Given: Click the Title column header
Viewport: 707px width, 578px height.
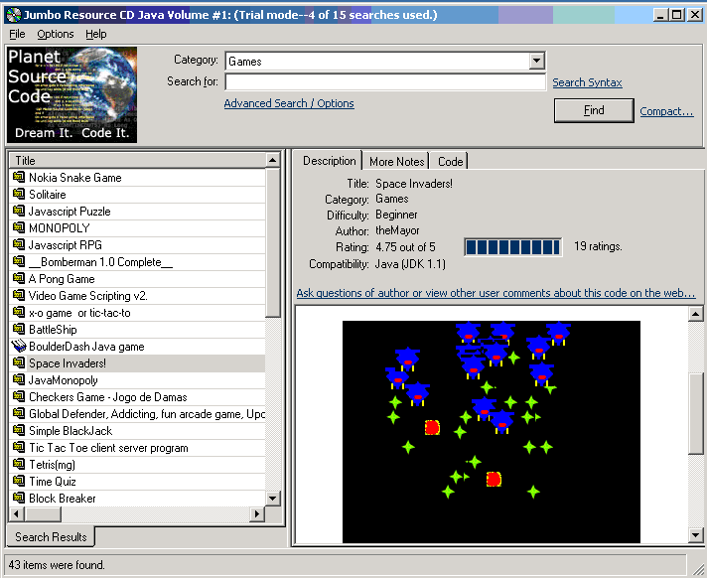Looking at the screenshot, I should pyautogui.click(x=137, y=160).
